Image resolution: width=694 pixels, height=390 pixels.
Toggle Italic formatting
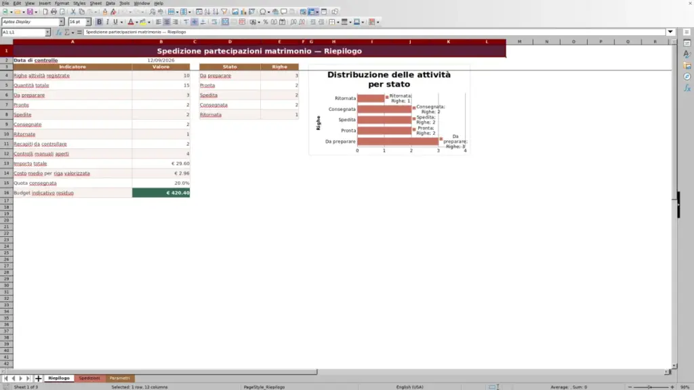pyautogui.click(x=108, y=22)
